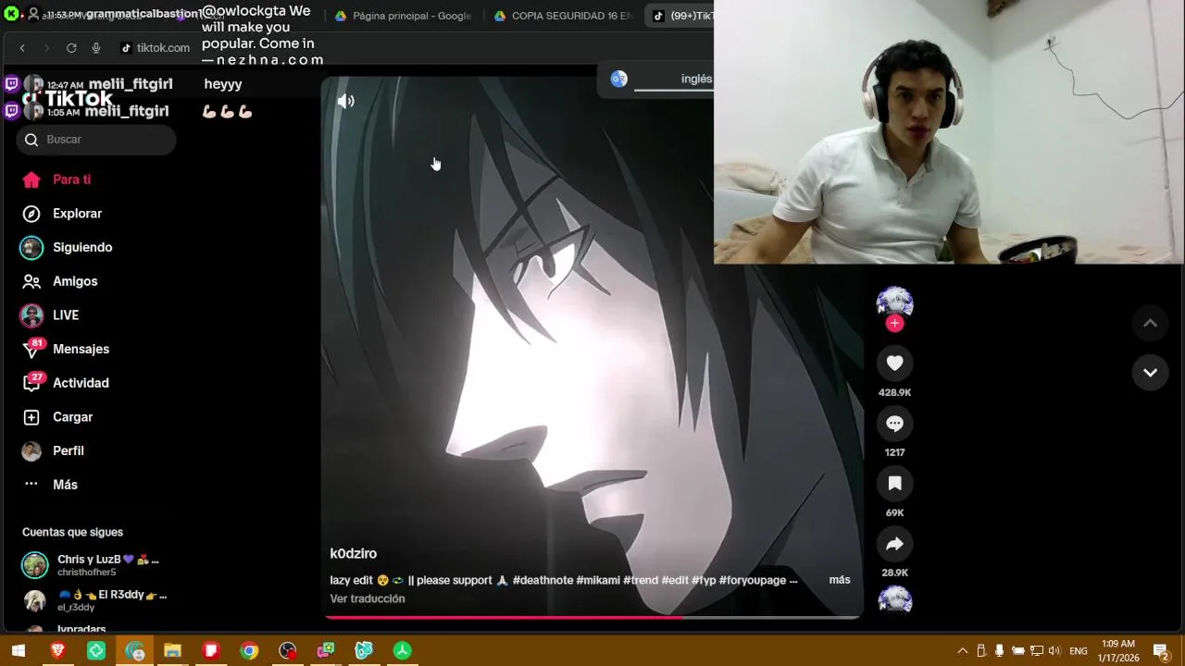
Task: Click the #foryoupage hashtag
Action: pyautogui.click(x=752, y=580)
